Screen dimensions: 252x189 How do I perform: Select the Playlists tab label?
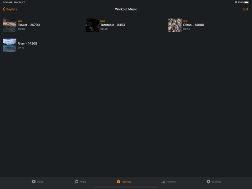click(126, 182)
